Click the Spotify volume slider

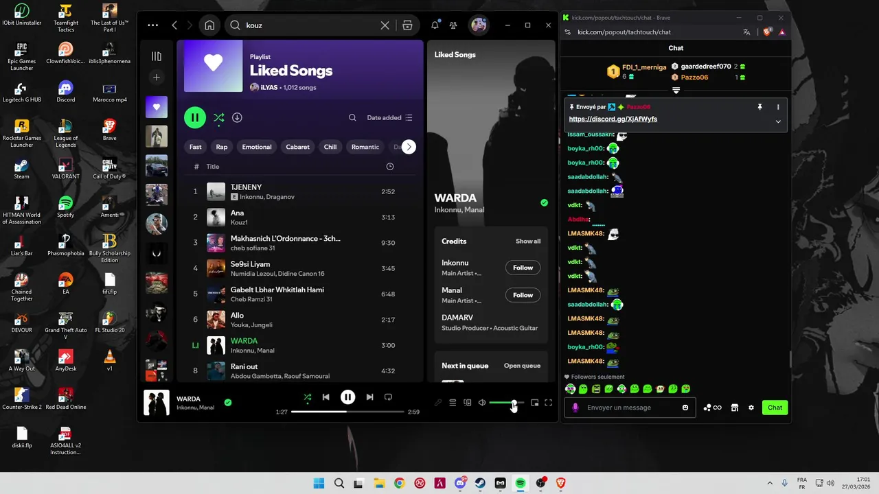tap(506, 403)
